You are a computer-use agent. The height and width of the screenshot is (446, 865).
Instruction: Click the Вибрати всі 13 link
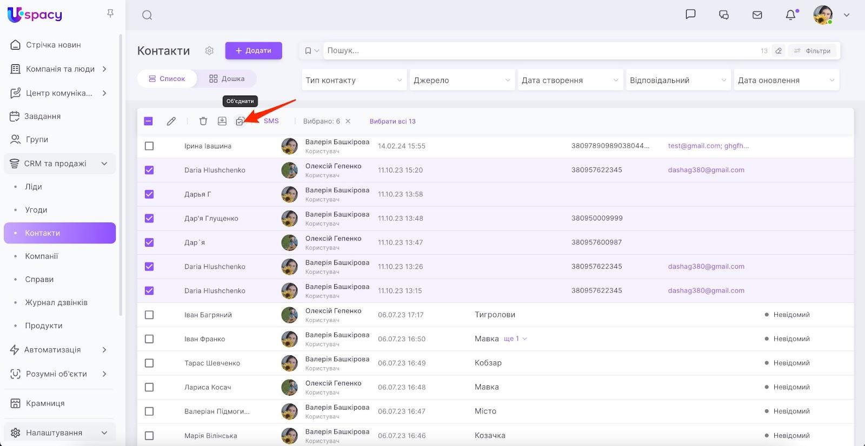pos(392,121)
